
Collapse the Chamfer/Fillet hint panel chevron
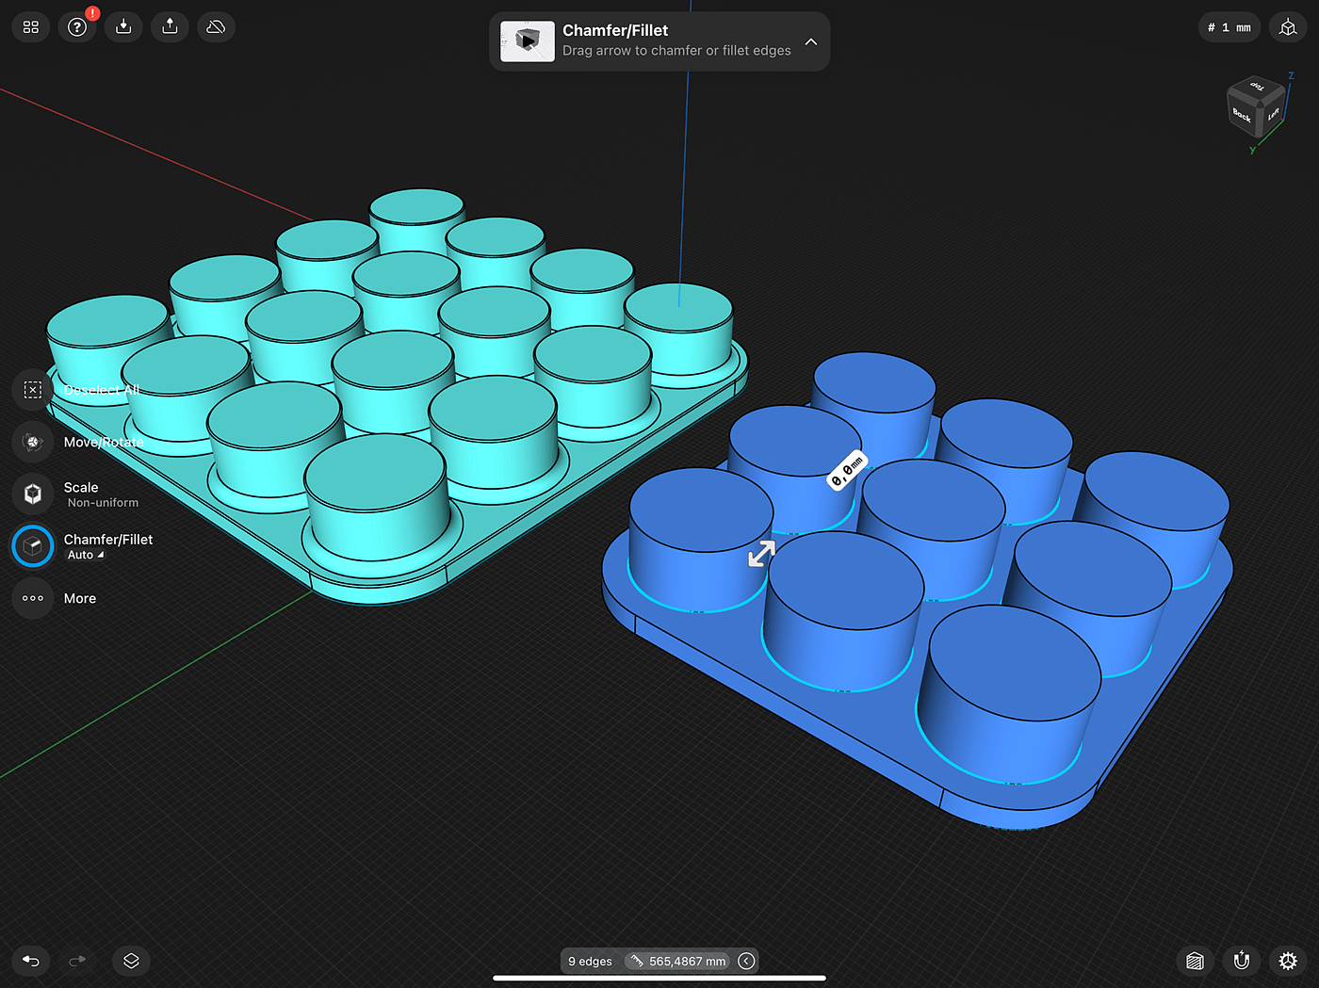811,41
